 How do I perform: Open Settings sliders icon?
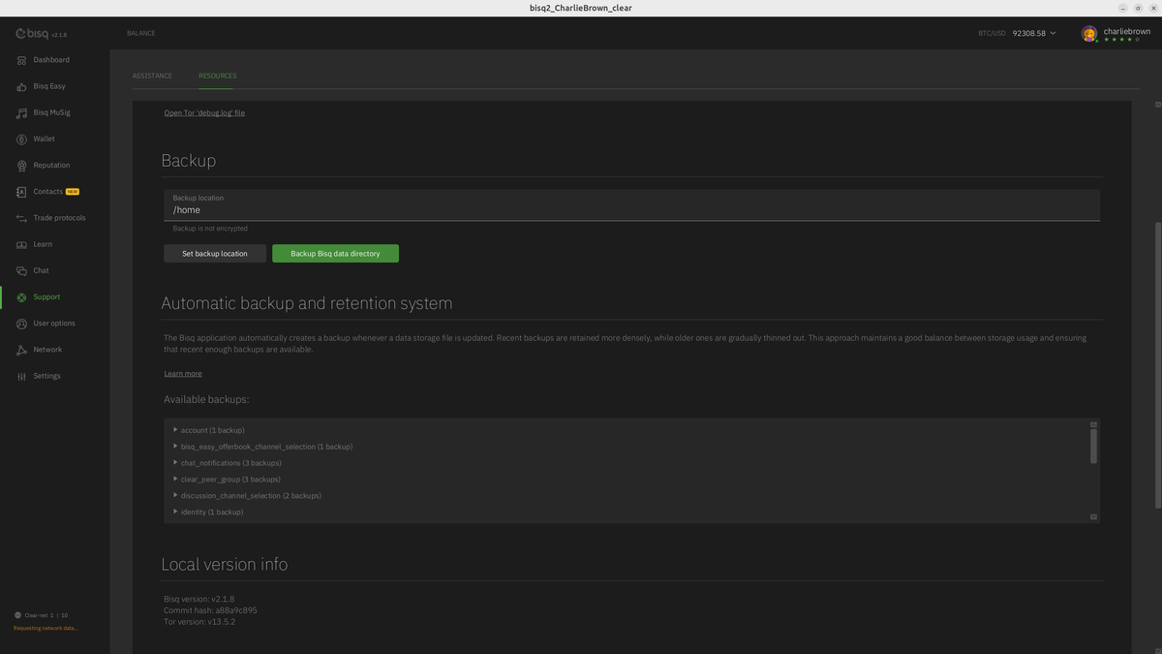[21, 376]
